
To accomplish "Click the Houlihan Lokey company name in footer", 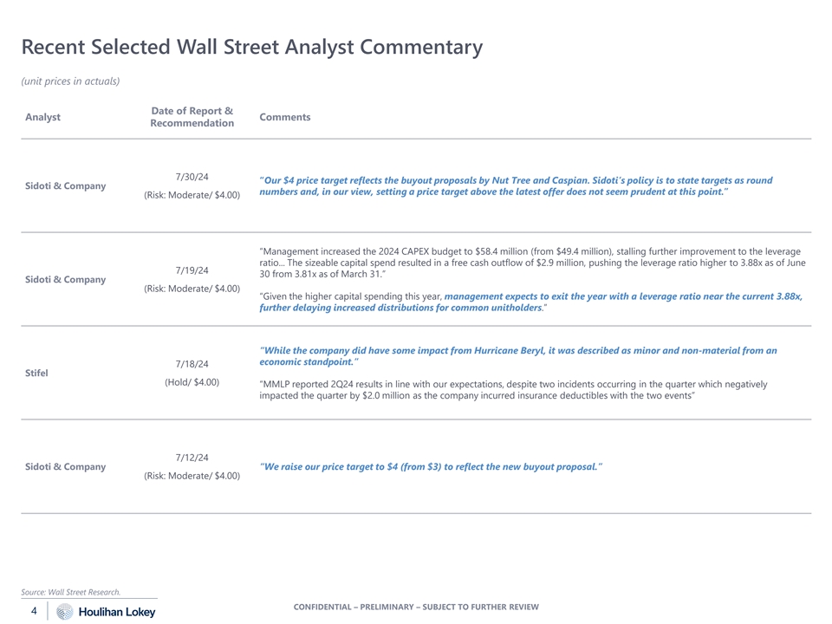I will (117, 612).
